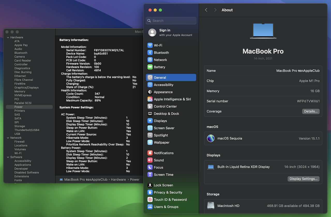
Task: Focus the Search field in System Settings
Action: tap(171, 21)
